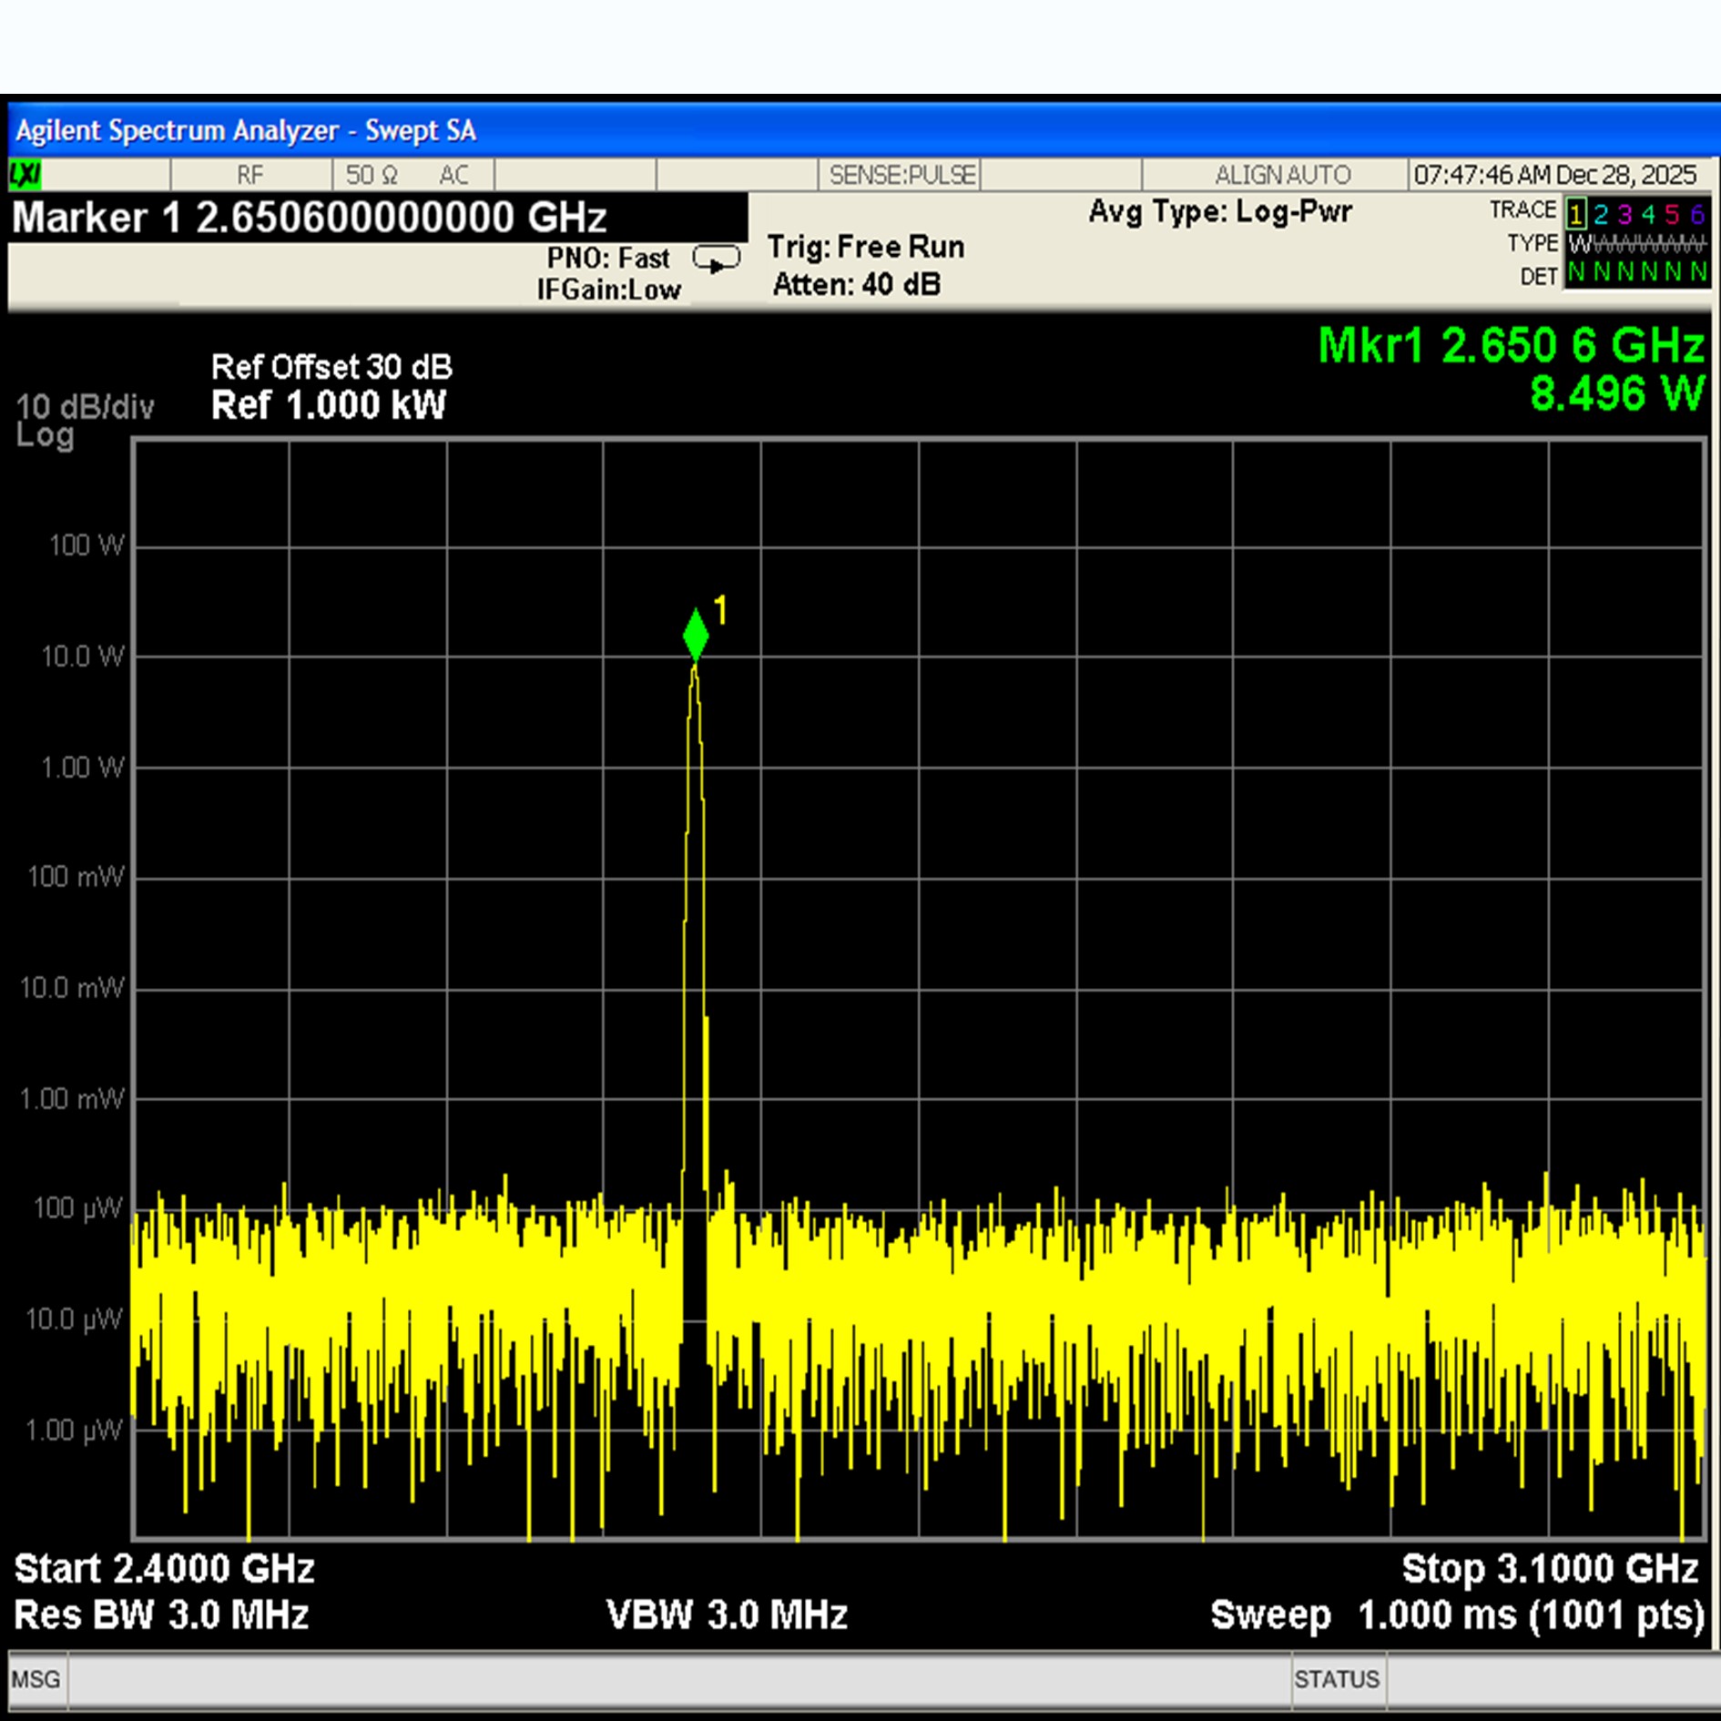The width and height of the screenshot is (1721, 1721).
Task: Click the 100 W y-axis label
Action: [x=87, y=545]
